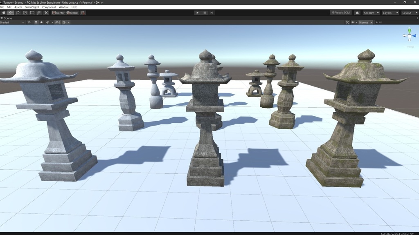Toggle handle rotation Global button

coord(72,13)
